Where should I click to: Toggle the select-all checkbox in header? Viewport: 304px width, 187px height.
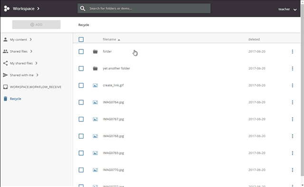point(81,39)
